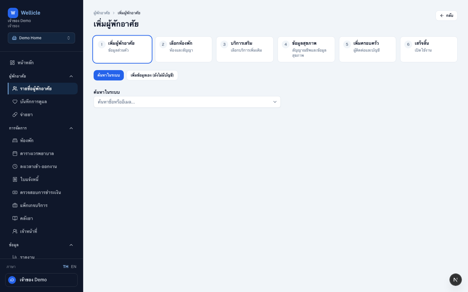Select step 1 เพิ่มผู้พักอาศัย
This screenshot has height=292, width=468.
[122, 49]
